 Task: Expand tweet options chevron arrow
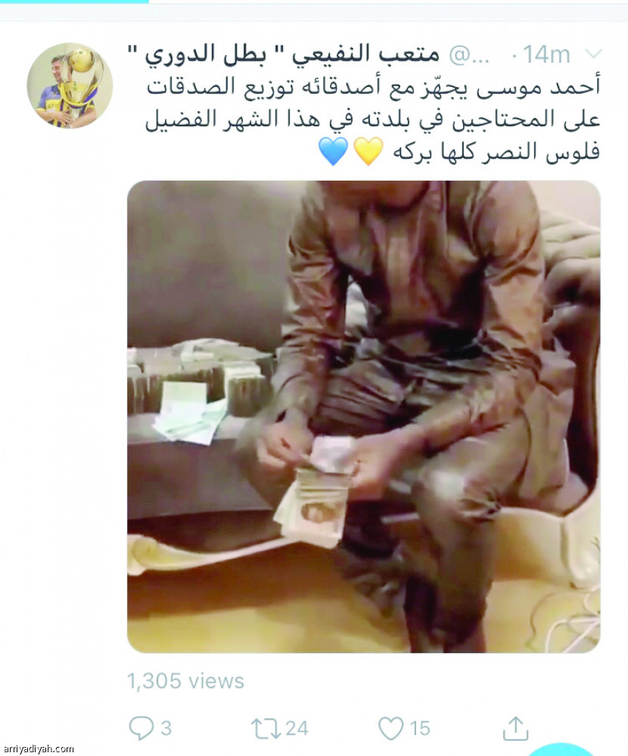[x=592, y=53]
